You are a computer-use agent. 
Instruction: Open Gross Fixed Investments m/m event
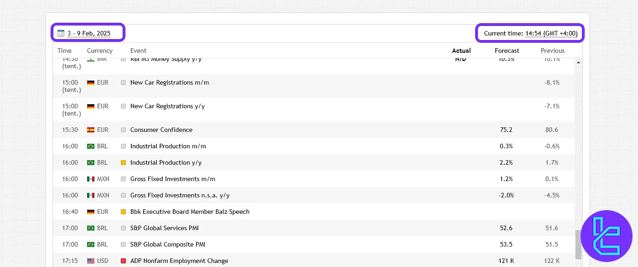173,179
